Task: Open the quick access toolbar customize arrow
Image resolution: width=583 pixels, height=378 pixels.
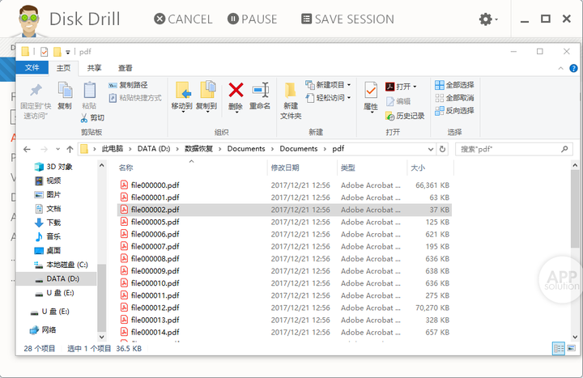Action: (68, 52)
